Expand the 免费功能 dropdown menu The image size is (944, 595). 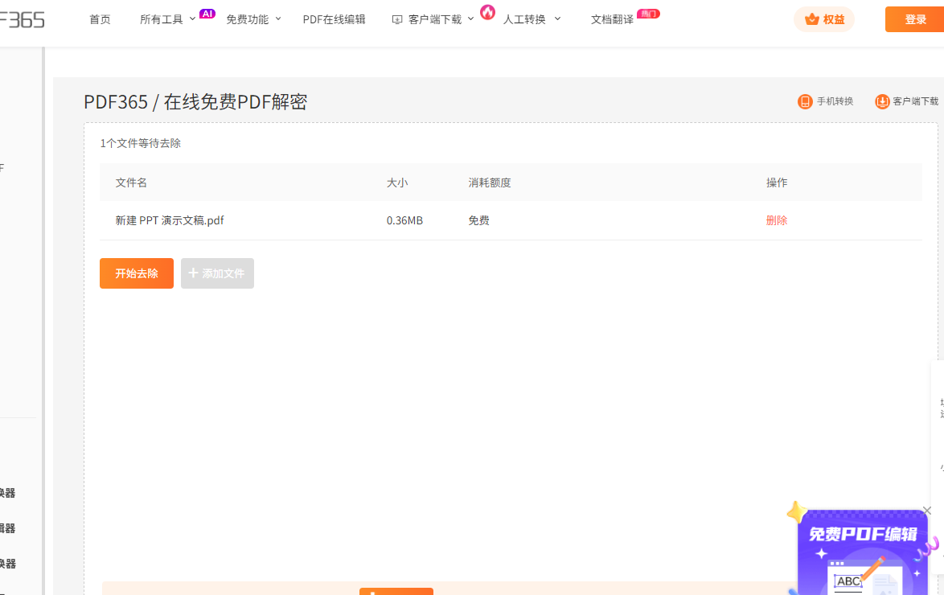point(253,19)
